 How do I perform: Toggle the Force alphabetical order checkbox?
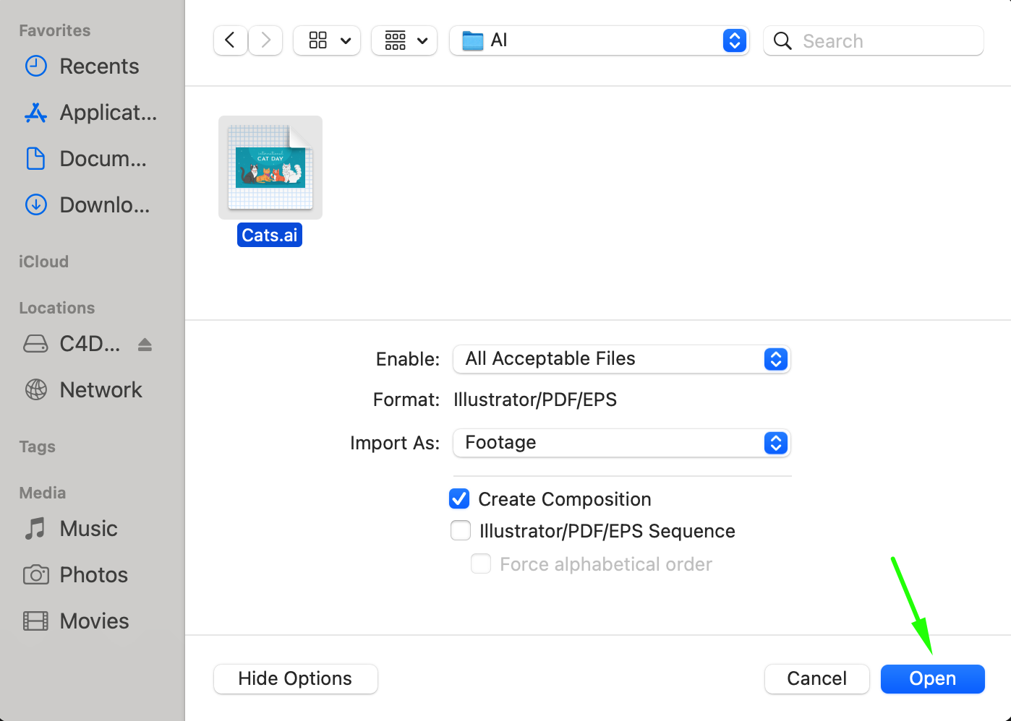(x=481, y=564)
